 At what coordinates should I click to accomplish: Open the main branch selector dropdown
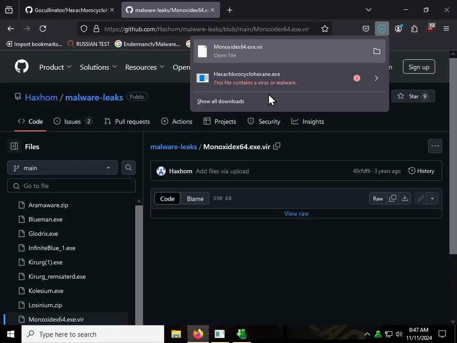click(x=62, y=168)
